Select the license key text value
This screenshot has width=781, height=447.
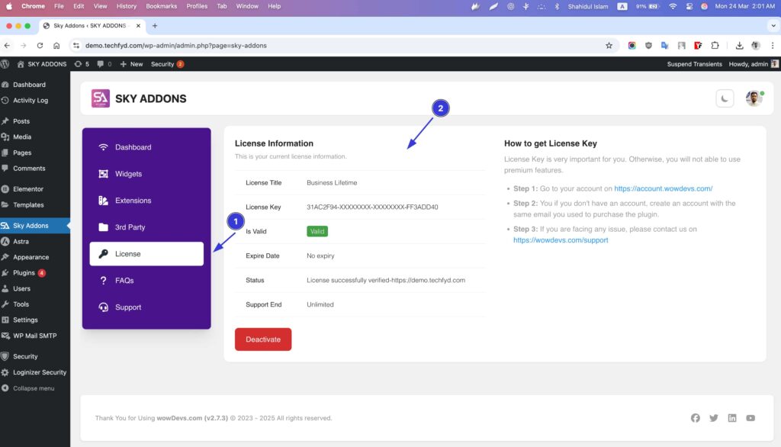(372, 207)
